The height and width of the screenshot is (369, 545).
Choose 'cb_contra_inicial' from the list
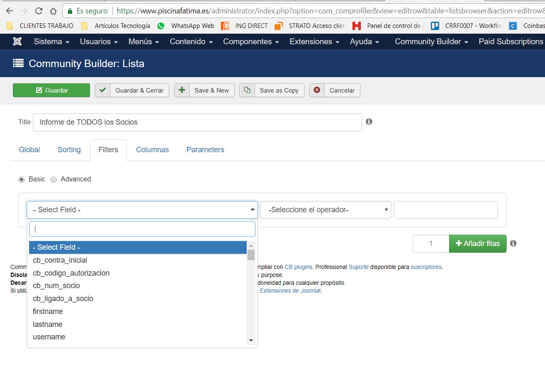[x=138, y=260]
